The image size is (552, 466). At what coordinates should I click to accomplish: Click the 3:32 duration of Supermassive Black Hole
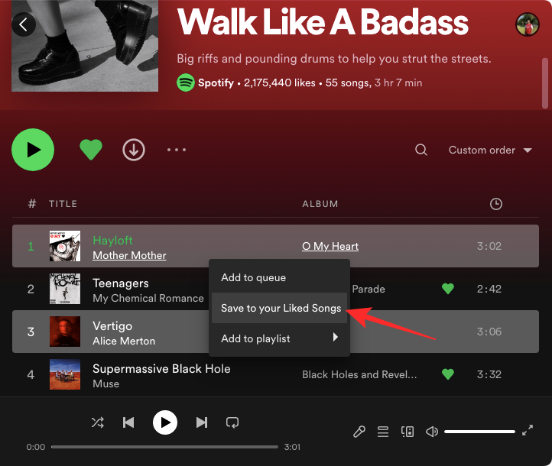pyautogui.click(x=489, y=374)
